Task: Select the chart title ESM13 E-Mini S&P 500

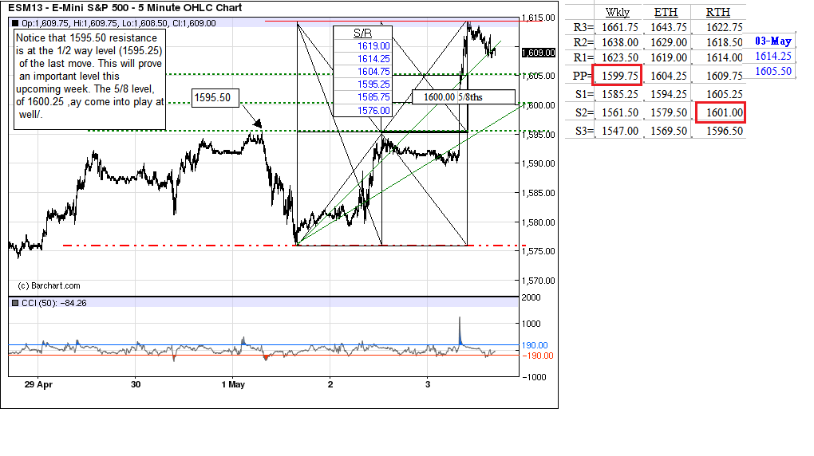Action: coord(125,8)
